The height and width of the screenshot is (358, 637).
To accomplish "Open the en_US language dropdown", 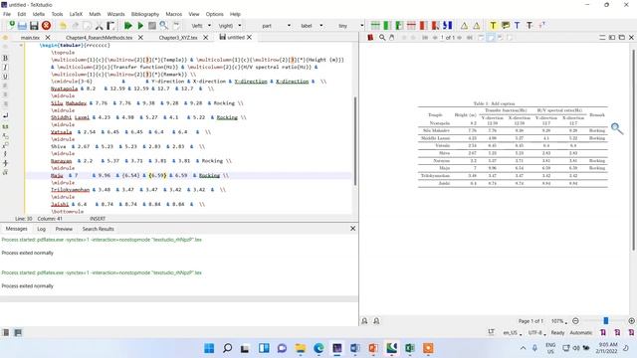I will point(513,333).
